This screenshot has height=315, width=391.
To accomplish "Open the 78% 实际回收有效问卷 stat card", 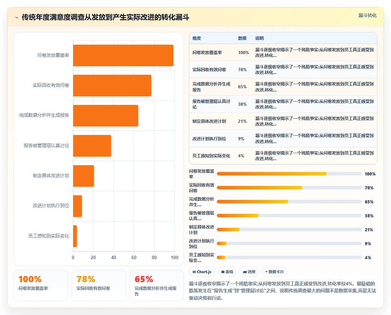I will point(99,285).
